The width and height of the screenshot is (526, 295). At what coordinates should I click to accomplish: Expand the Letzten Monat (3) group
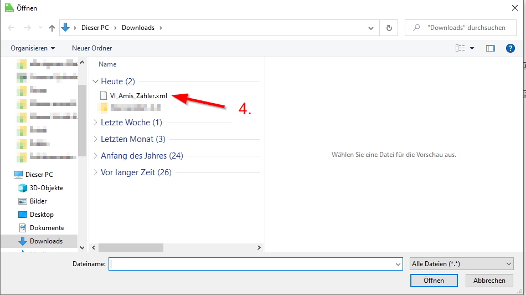[95, 139]
